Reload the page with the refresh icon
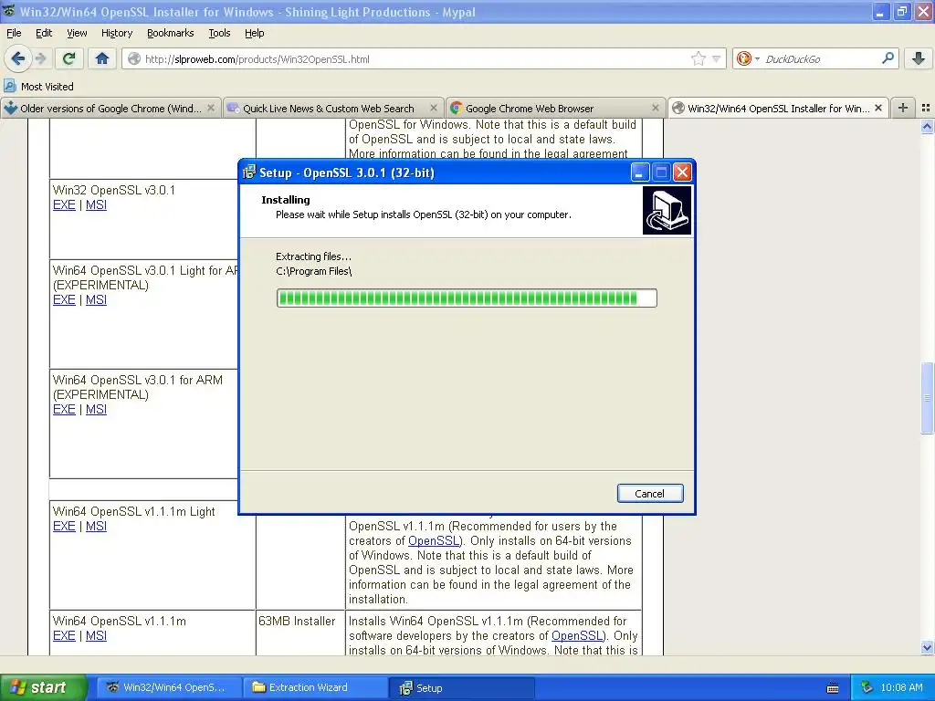Screen dimensions: 935x701 coord(68,58)
